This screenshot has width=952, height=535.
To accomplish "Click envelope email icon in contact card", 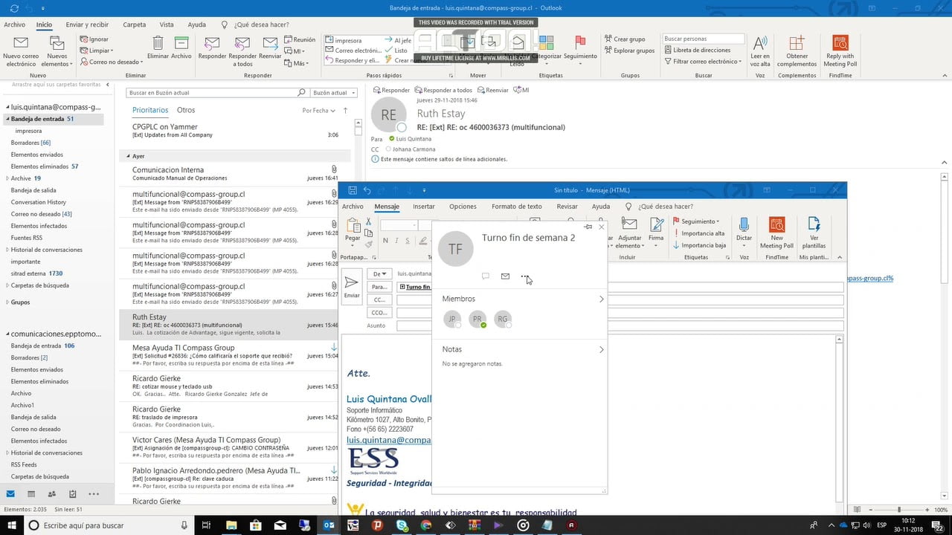I will 505,276.
